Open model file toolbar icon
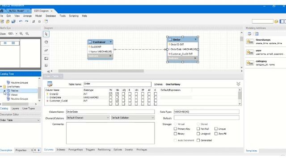The image size is (286, 161). 8,21
